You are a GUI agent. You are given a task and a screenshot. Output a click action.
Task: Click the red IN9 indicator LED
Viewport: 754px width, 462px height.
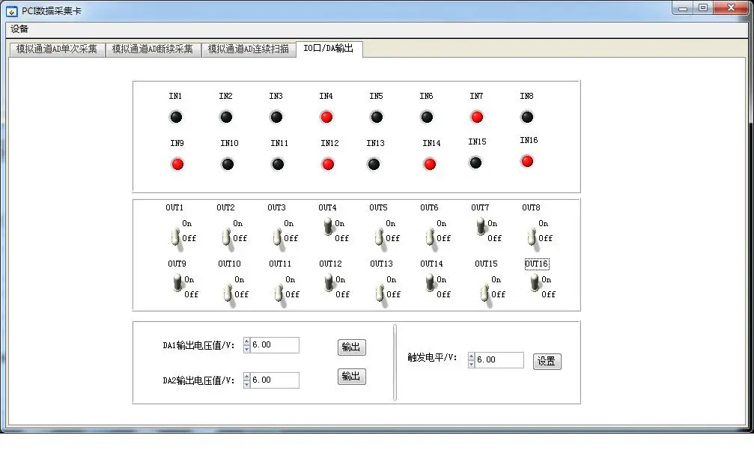click(x=177, y=164)
